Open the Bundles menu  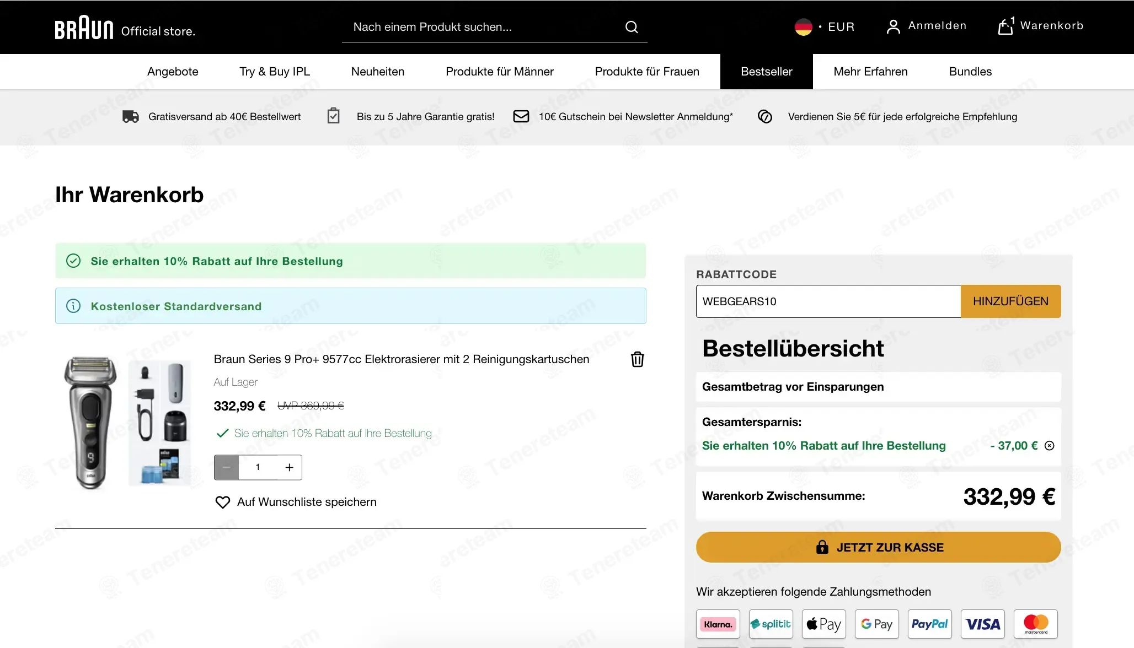pyautogui.click(x=970, y=72)
